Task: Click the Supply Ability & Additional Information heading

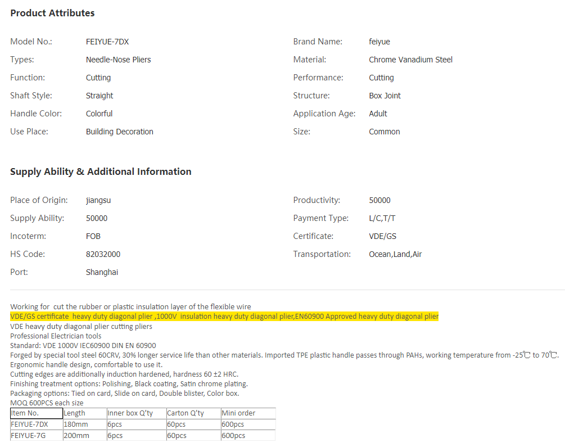Action: pyautogui.click(x=101, y=171)
